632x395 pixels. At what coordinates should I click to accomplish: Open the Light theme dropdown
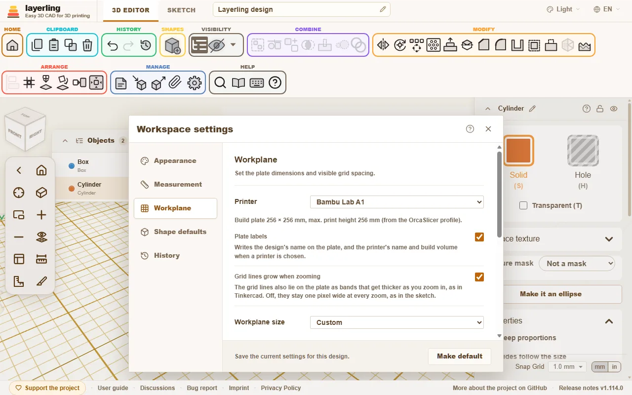click(x=563, y=9)
